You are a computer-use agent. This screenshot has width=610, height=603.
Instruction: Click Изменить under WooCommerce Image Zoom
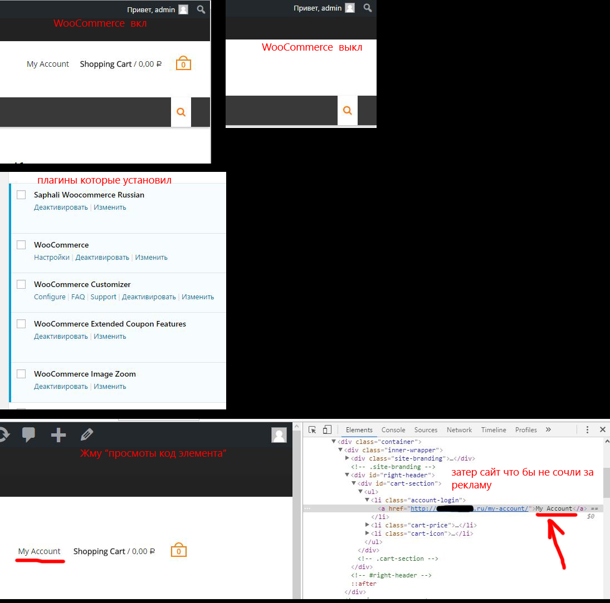pos(110,387)
